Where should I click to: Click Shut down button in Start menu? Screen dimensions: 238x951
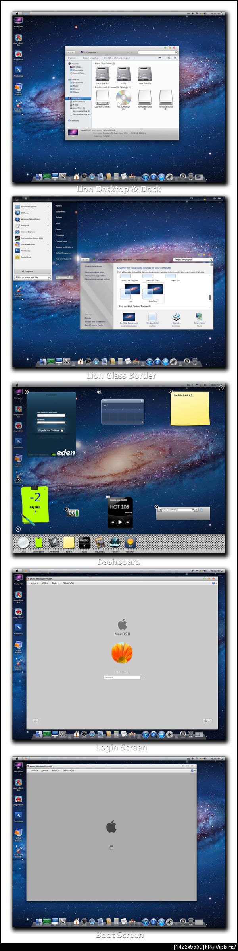62,277
